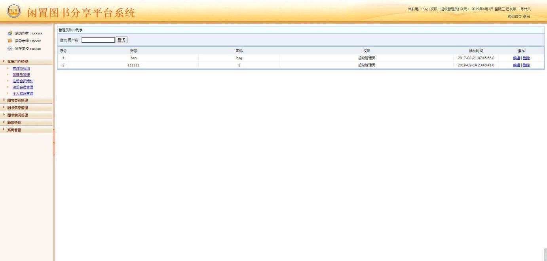Screen dimensions: 547x261
Task: Delete the 111111 administrator account
Action: pyautogui.click(x=526, y=65)
